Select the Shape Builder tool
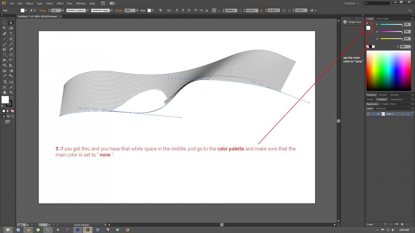The height and width of the screenshot is (233, 415). click(5, 65)
